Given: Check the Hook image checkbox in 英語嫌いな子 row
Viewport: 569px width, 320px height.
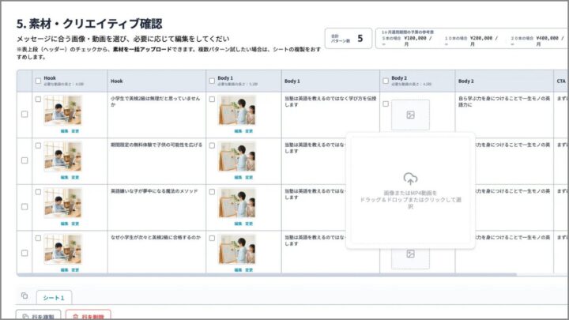Looking at the screenshot, I should 38,192.
